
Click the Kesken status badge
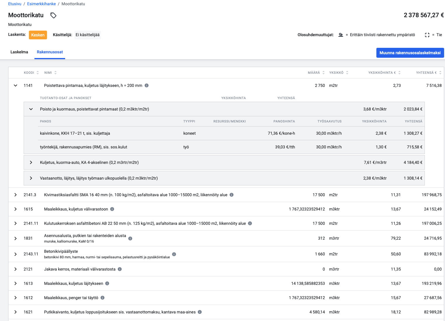pos(38,35)
